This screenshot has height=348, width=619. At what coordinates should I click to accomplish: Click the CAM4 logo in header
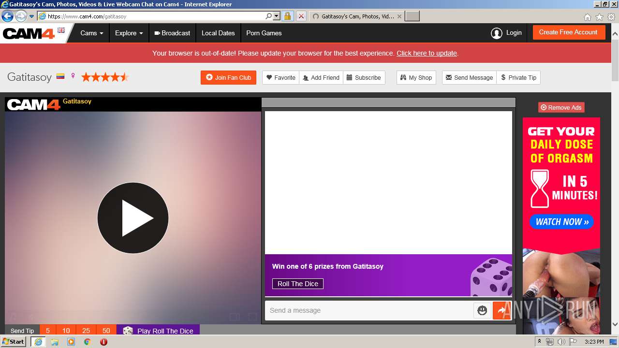click(x=29, y=33)
